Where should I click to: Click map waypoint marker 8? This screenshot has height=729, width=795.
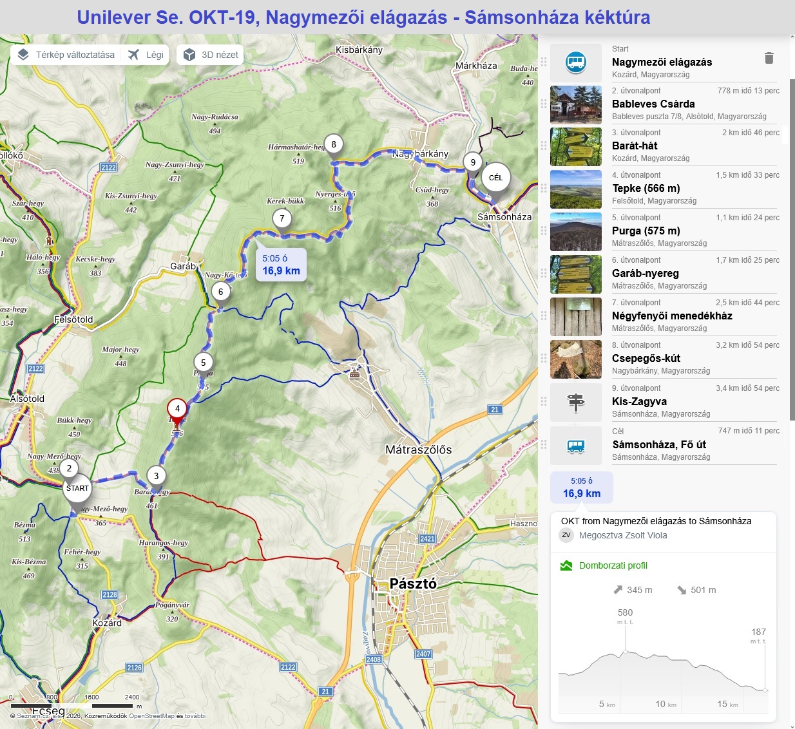coord(333,144)
